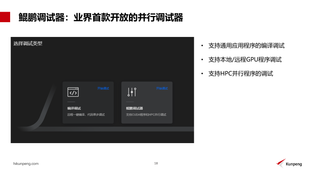Image resolution: width=312 pixels, height=175 pixels.
Task: Open the hikunpeng.com footer link
Action: point(26,164)
